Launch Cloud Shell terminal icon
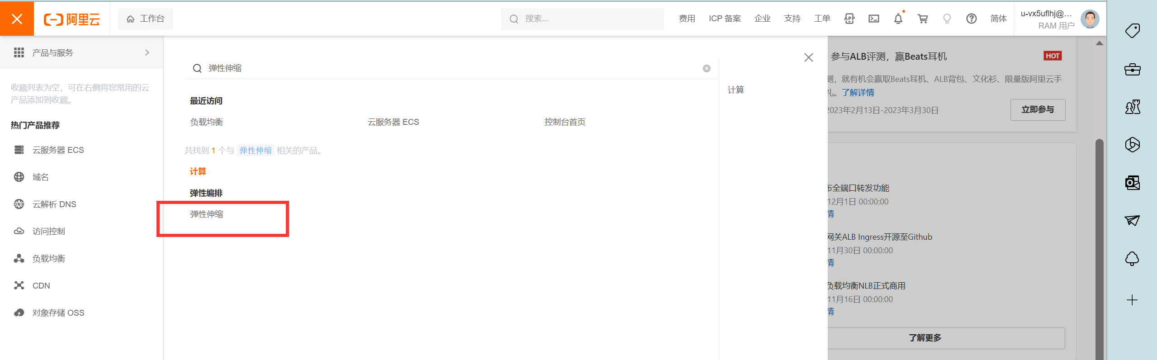1157x360 pixels. [x=874, y=19]
